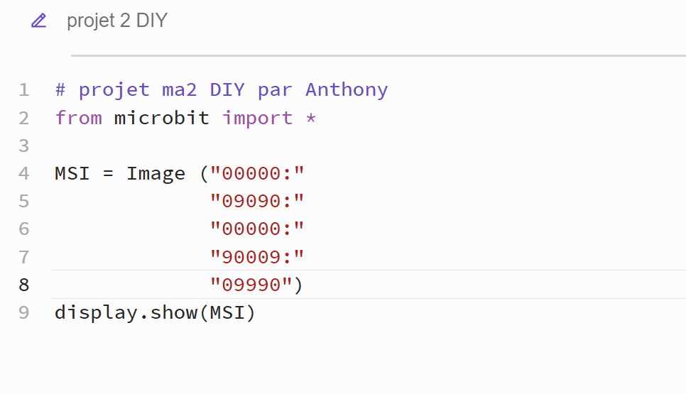
Task: Click line number 1 in the gutter
Action: 24,90
